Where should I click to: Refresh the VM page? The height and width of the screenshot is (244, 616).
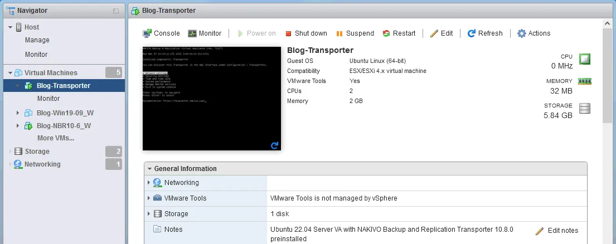click(485, 33)
